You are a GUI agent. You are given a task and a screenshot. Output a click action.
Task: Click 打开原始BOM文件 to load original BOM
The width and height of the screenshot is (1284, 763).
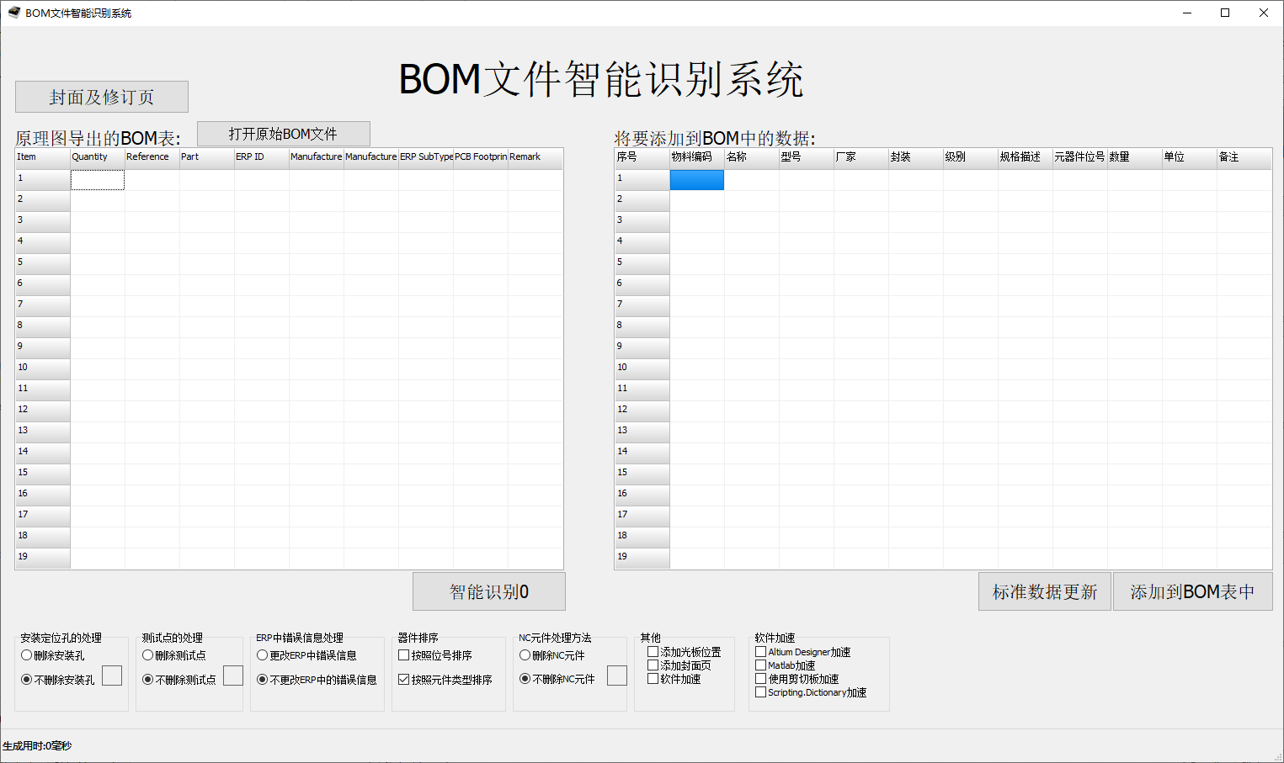[x=283, y=133]
